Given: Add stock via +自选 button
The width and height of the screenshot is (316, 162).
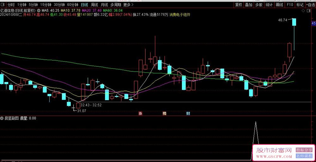Looking at the screenshot, I should (x=311, y=5).
